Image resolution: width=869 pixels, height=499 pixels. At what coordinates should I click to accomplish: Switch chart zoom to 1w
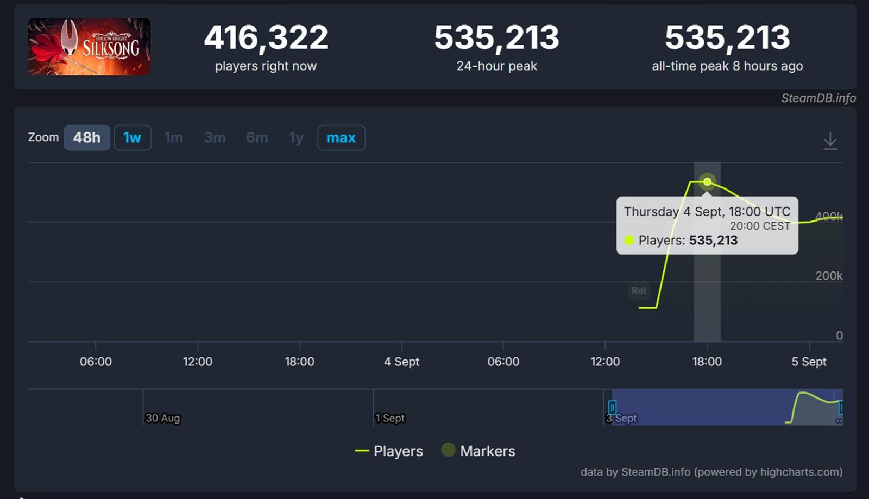pos(133,138)
